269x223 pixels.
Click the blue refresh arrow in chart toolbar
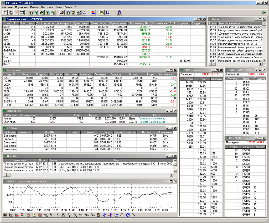(x=128, y=215)
